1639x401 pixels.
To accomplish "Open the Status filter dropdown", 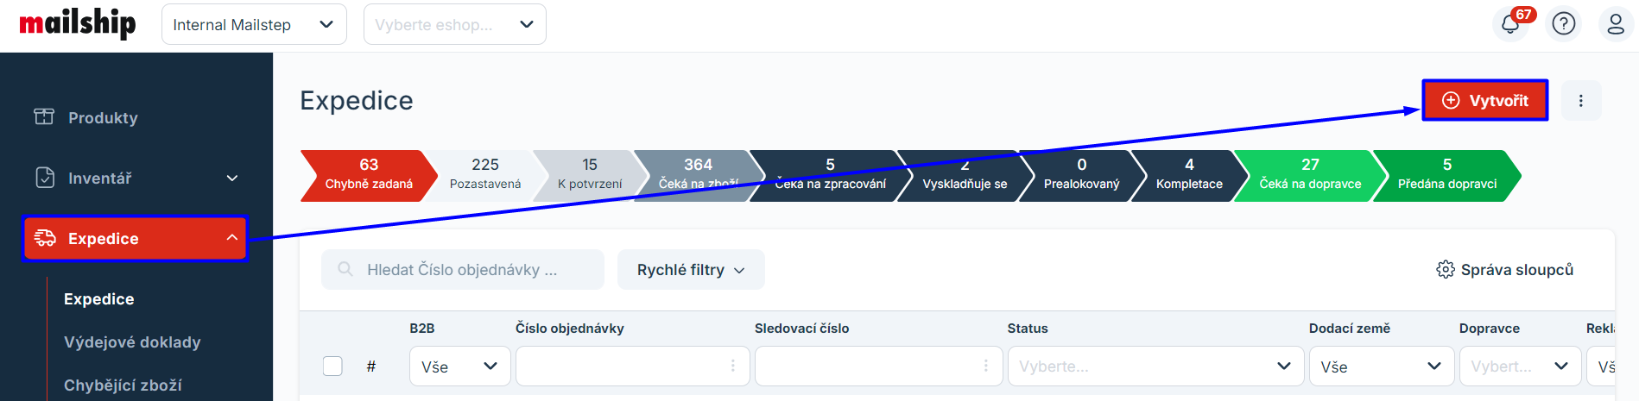I will 1155,367.
